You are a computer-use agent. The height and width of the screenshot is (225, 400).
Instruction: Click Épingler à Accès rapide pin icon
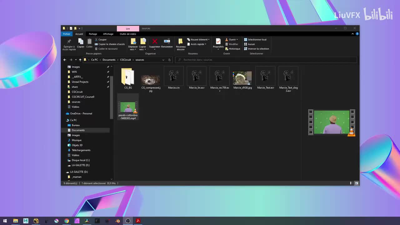(x=69, y=42)
